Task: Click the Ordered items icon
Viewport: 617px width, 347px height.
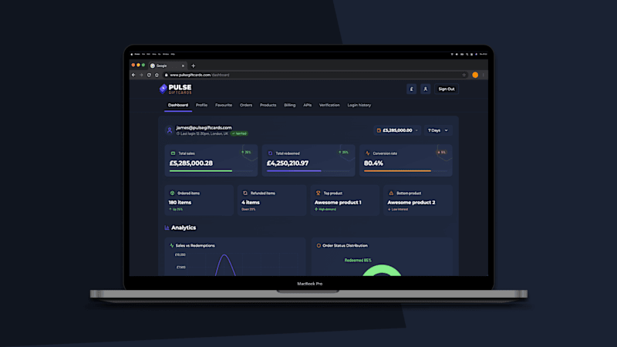Action: pyautogui.click(x=172, y=194)
